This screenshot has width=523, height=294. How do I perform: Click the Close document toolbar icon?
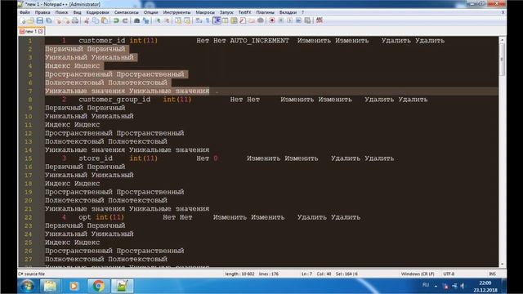(58, 20)
